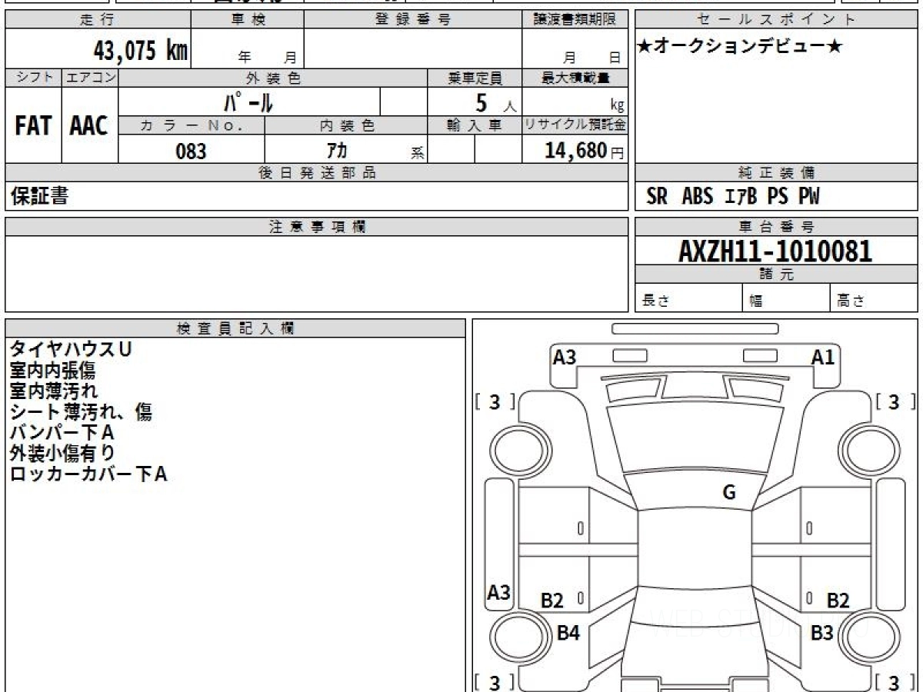Click the 後日発送部品 section header
The width and height of the screenshot is (923, 692).
click(317, 173)
